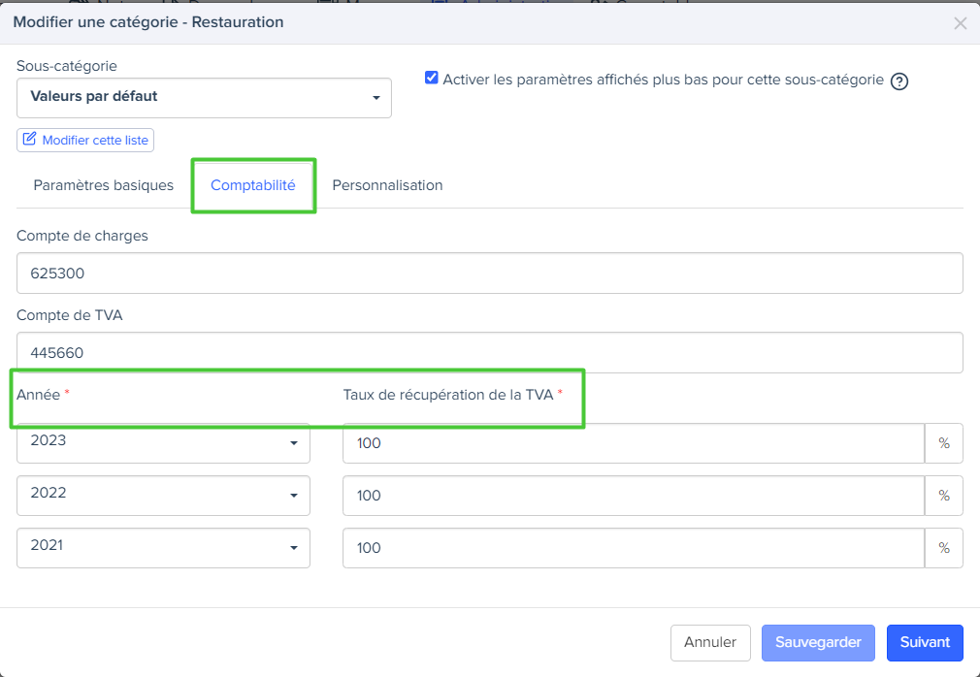Edit the 2023 TVA recovery rate field

point(633,443)
